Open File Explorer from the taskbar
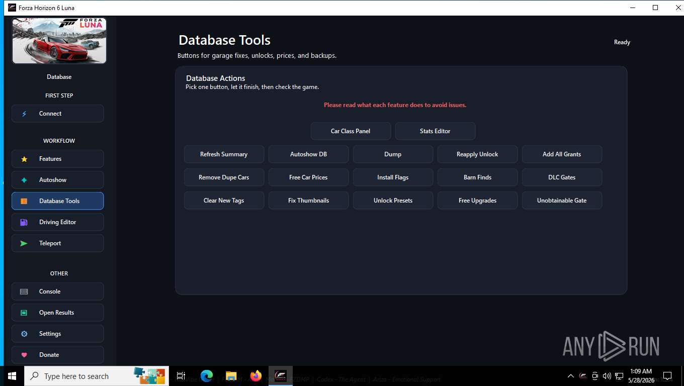Screen dimensions: 684x386 pos(231,376)
